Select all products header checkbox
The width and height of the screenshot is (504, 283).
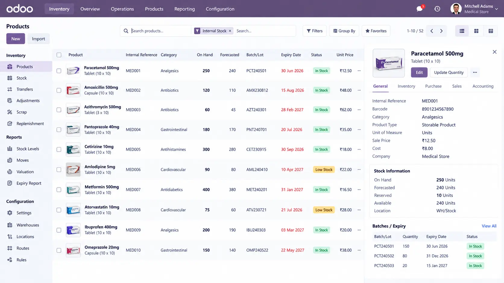tap(59, 55)
